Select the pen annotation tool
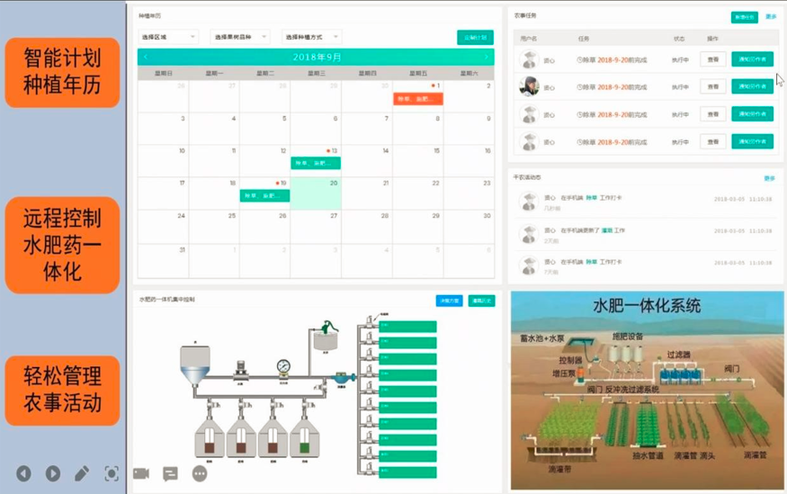 click(x=82, y=473)
